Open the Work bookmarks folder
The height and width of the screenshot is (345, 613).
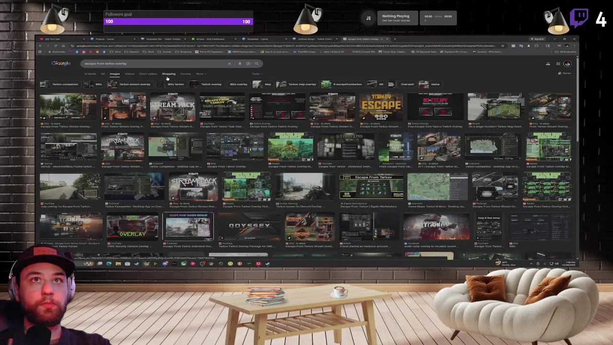click(x=149, y=52)
